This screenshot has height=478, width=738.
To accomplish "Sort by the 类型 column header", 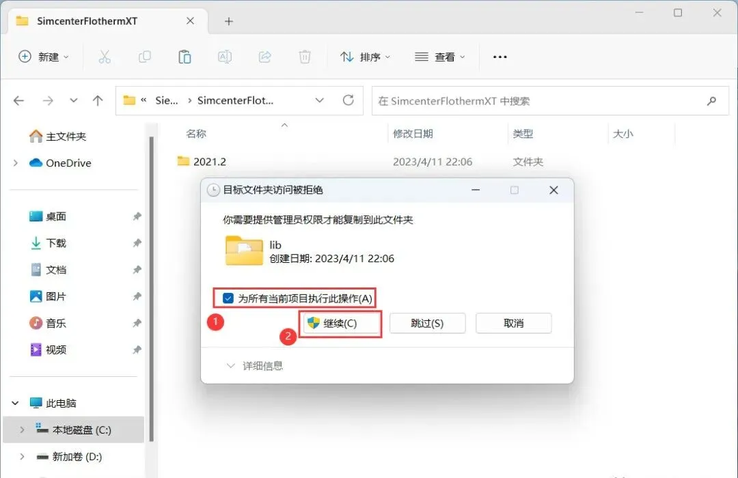I will (x=523, y=134).
